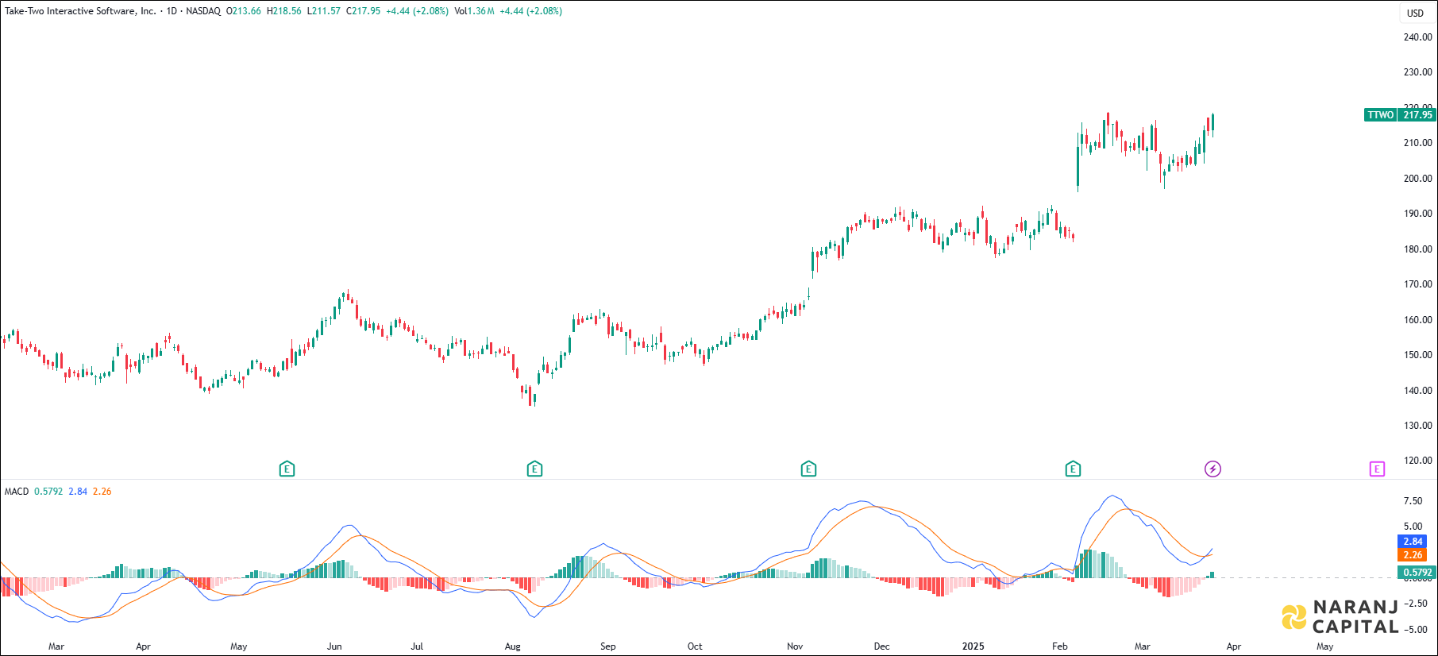The image size is (1438, 656).
Task: Click the MACD histogram value 0.5792 in legend
Action: (48, 492)
